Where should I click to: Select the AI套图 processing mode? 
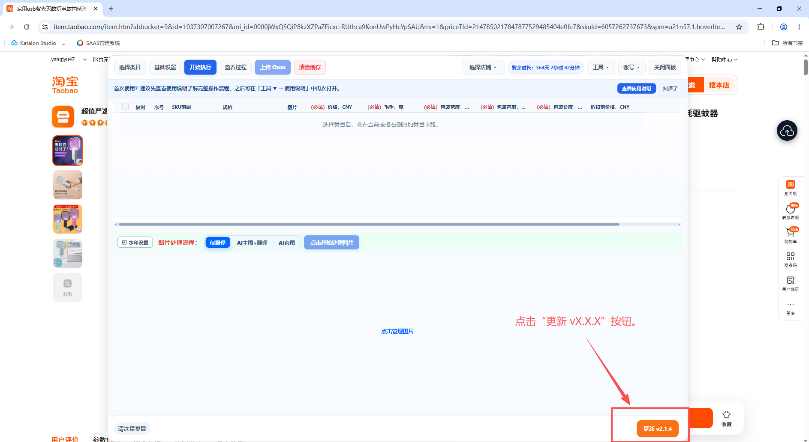click(287, 243)
